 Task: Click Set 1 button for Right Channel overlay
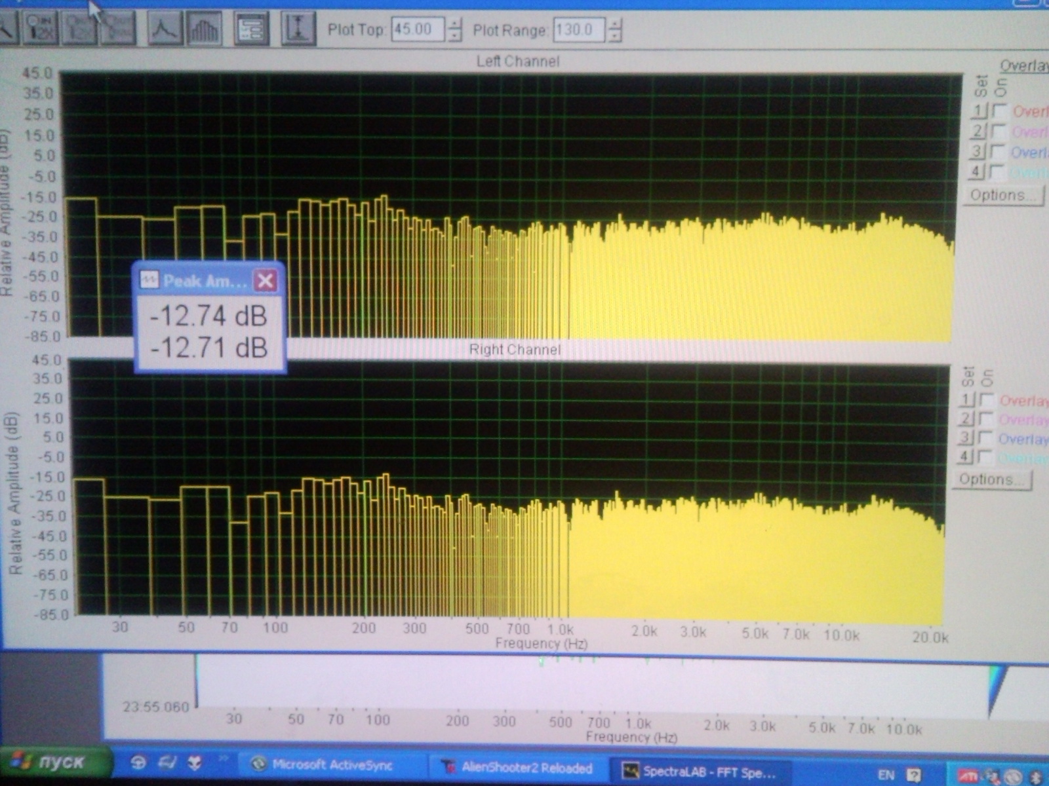(x=966, y=400)
